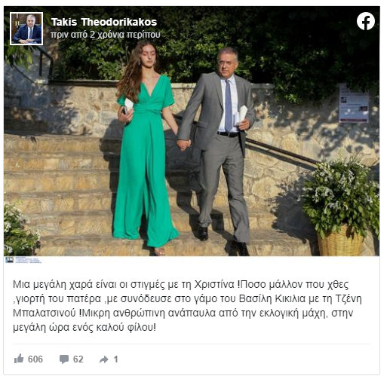Open Takis Theodorikakos profile picture thumbnail

[26, 29]
